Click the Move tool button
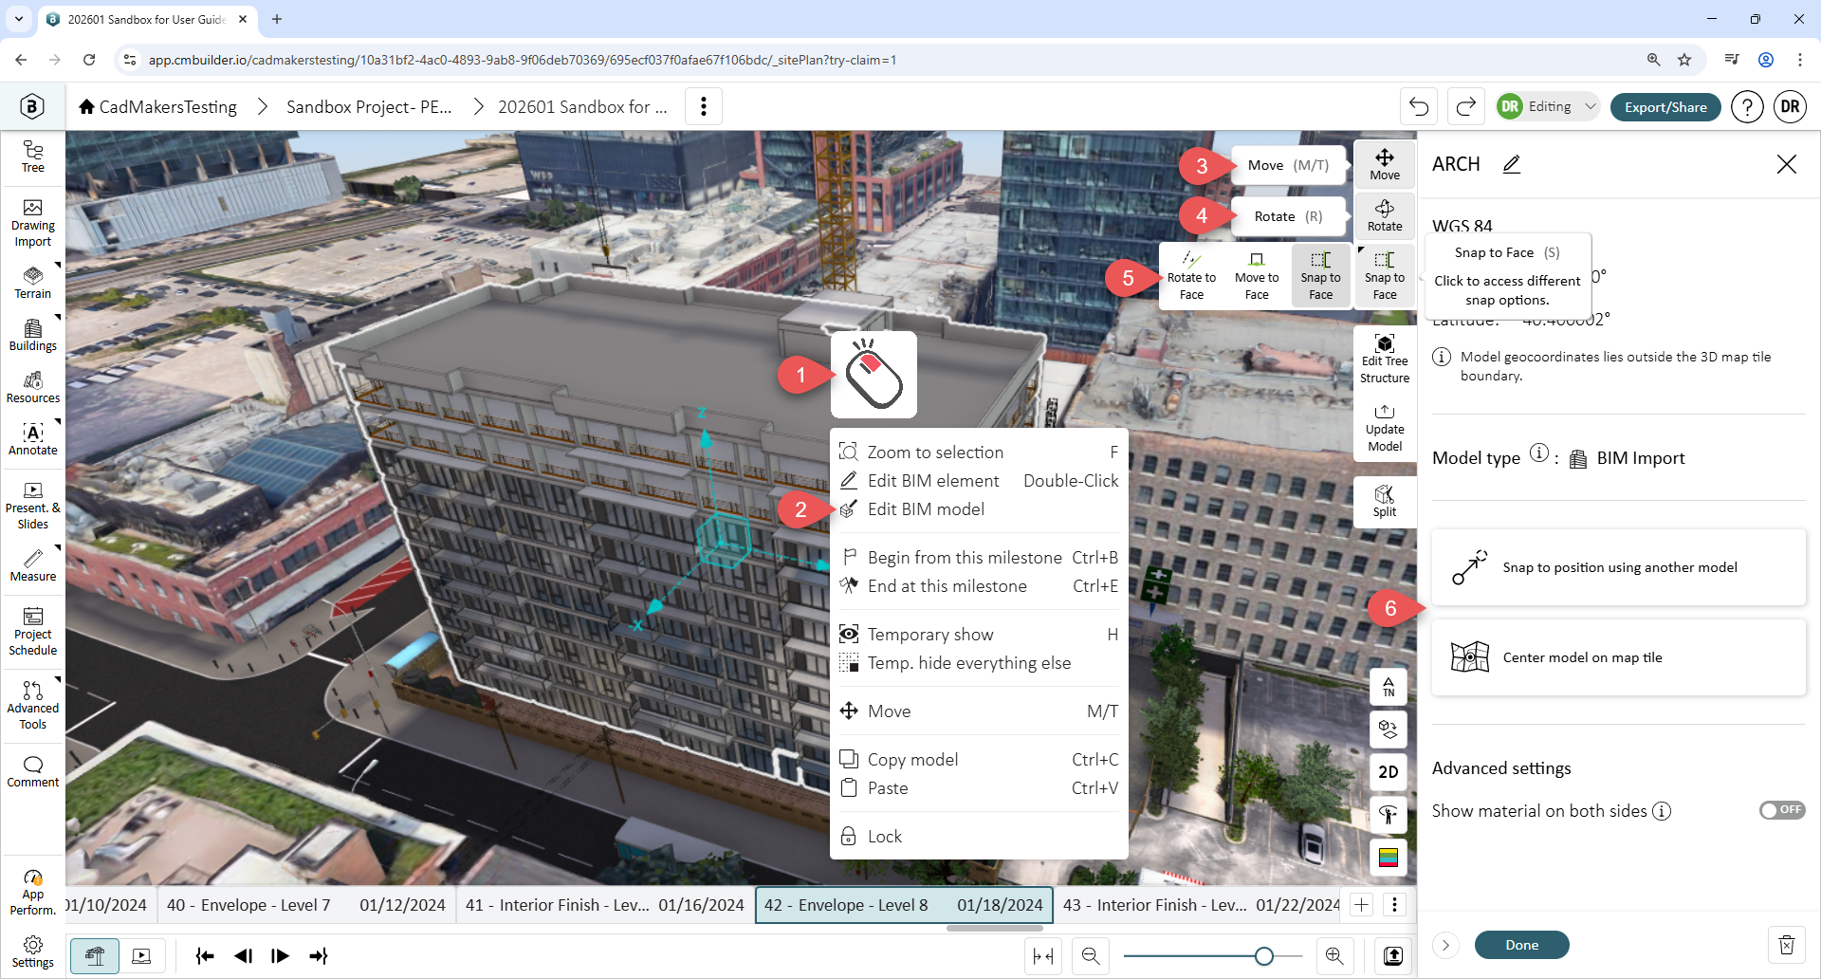This screenshot has height=979, width=1821. 1385,165
